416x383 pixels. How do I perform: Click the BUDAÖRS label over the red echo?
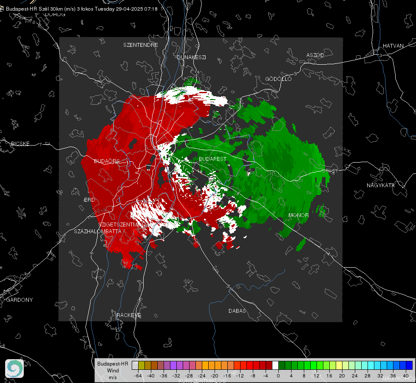point(107,161)
